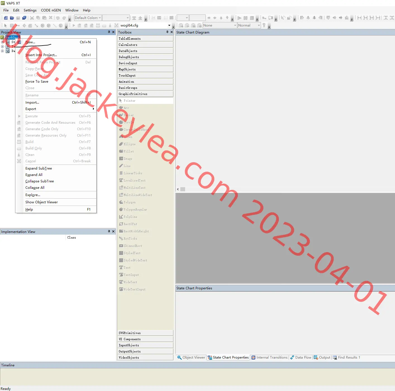
Task: Switch to the Internal Transitions tab
Action: (x=269, y=357)
